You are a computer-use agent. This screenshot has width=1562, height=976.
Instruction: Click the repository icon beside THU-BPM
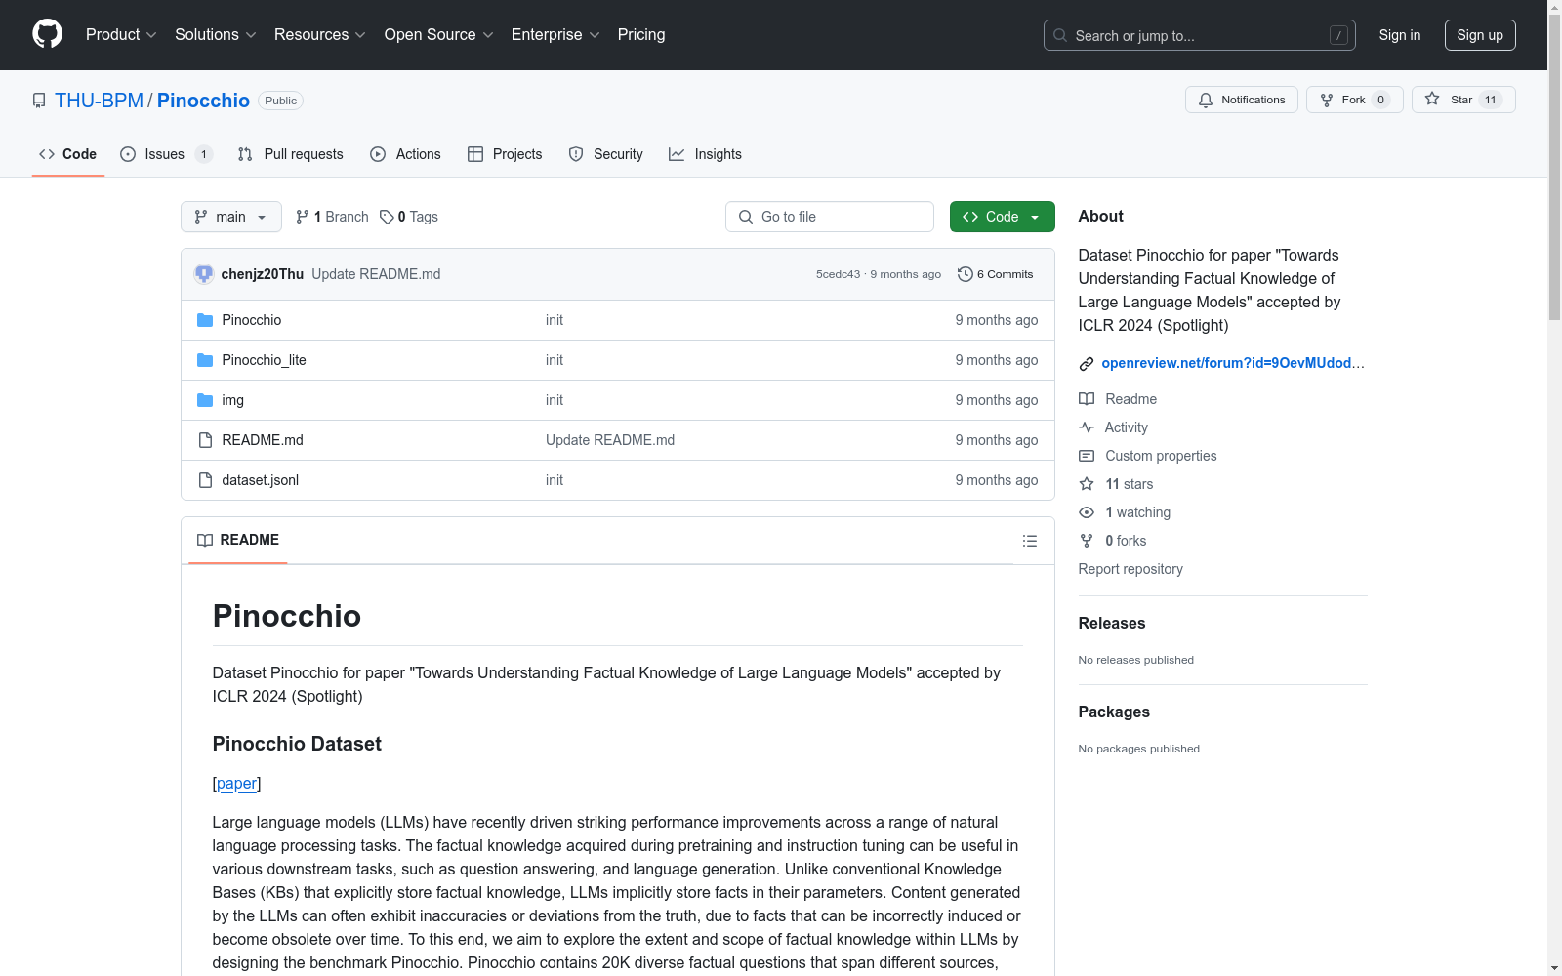39,101
